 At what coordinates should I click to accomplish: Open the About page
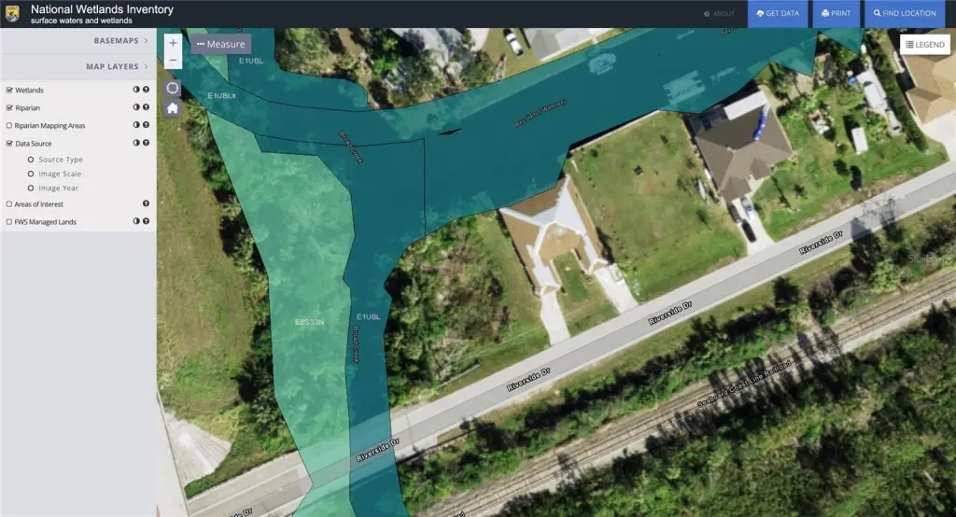coord(719,14)
